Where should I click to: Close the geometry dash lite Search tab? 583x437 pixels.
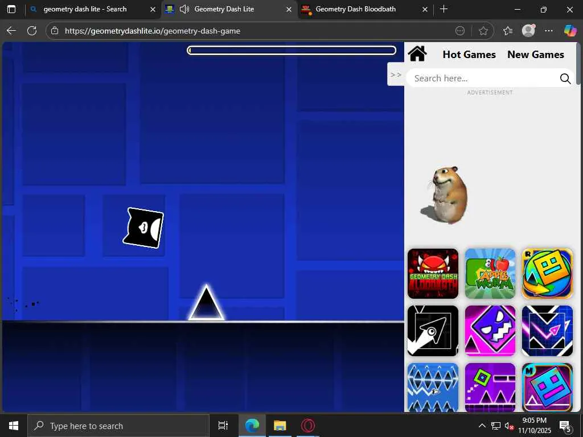tap(153, 10)
